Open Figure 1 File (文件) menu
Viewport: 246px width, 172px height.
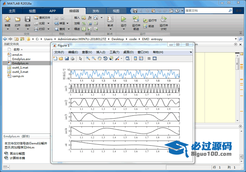(59, 52)
